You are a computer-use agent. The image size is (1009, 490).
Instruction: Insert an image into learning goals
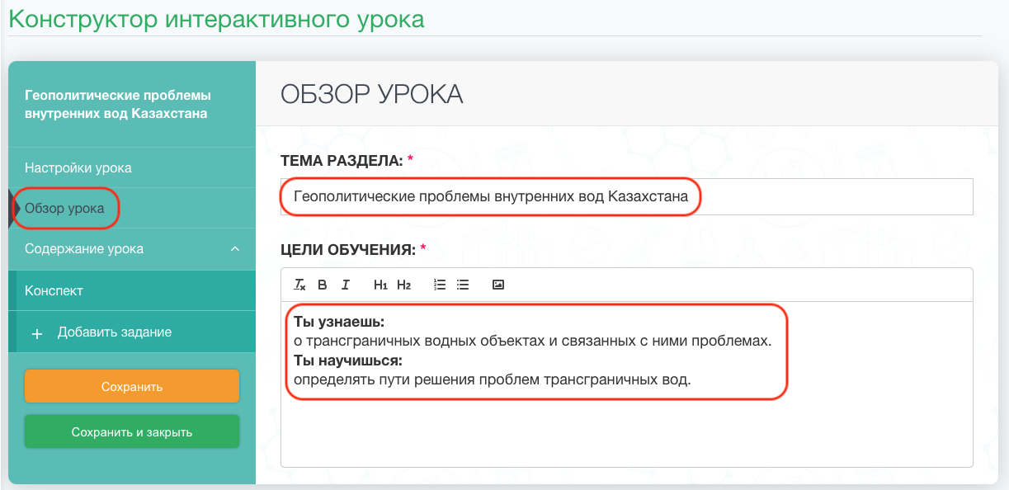497,285
